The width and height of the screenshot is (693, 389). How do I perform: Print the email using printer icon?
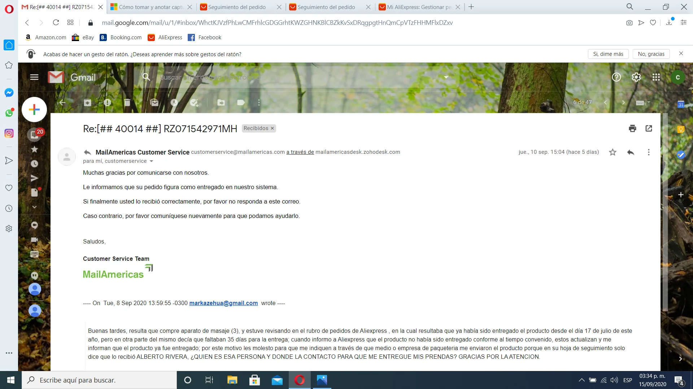coord(632,129)
